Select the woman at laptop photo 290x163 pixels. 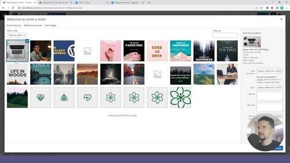(227, 74)
